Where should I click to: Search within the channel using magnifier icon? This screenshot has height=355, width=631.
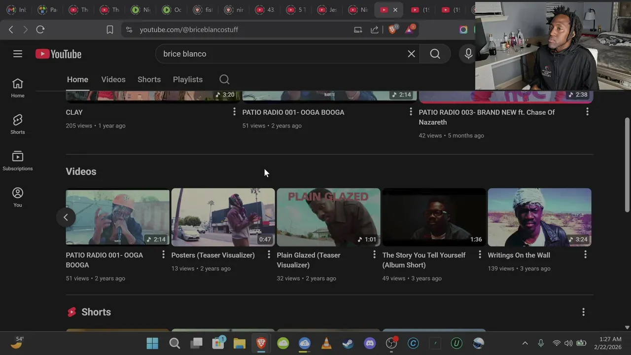(x=224, y=79)
